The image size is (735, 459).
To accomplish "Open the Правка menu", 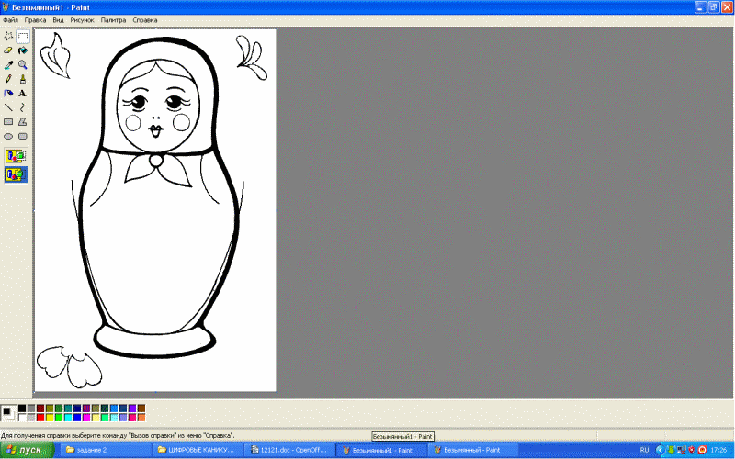I will pyautogui.click(x=35, y=20).
